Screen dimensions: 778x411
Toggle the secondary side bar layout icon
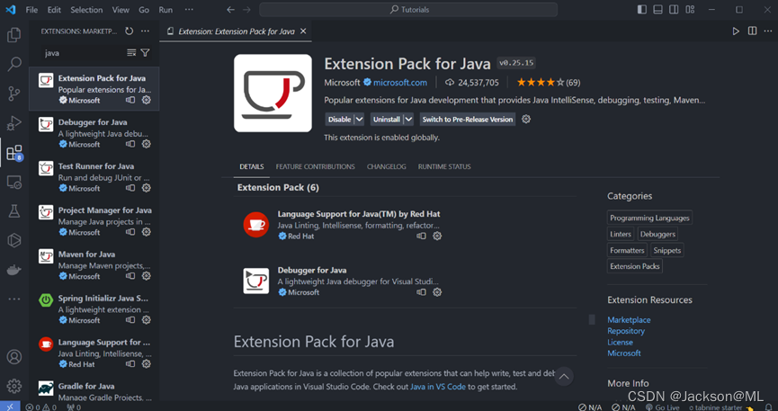pyautogui.click(x=674, y=9)
